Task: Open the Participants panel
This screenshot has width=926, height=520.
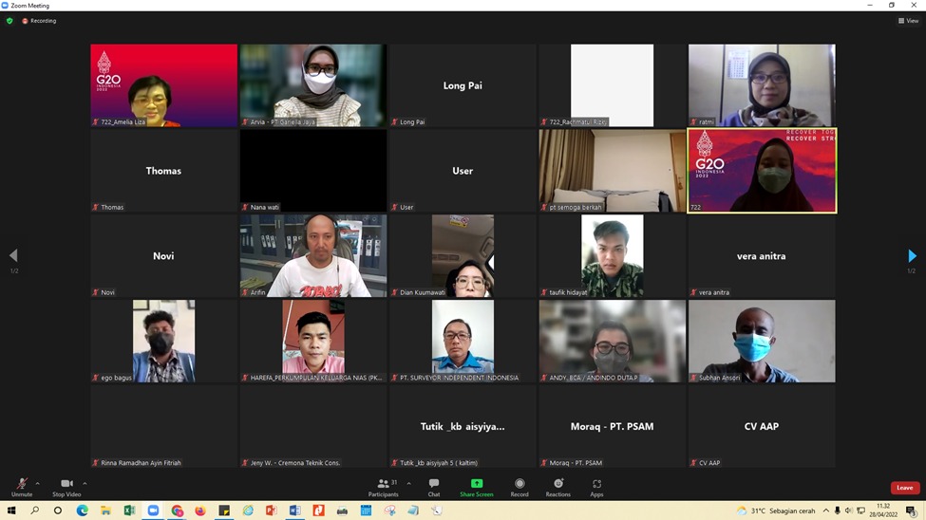Action: [x=384, y=487]
